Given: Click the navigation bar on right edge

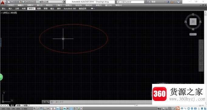Looking at the screenshot, I should [x=201, y=56].
